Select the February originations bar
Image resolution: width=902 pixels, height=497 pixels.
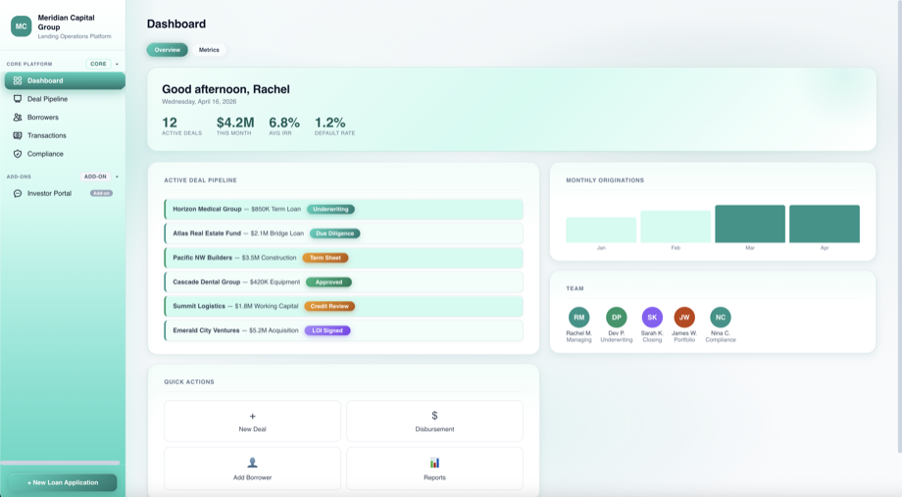[676, 226]
